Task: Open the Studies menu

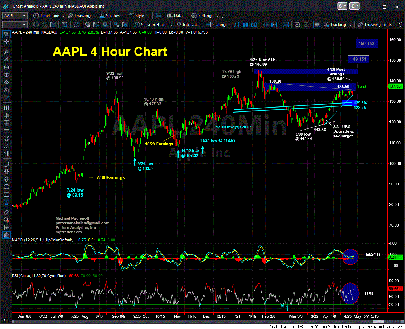Action: click(x=112, y=16)
